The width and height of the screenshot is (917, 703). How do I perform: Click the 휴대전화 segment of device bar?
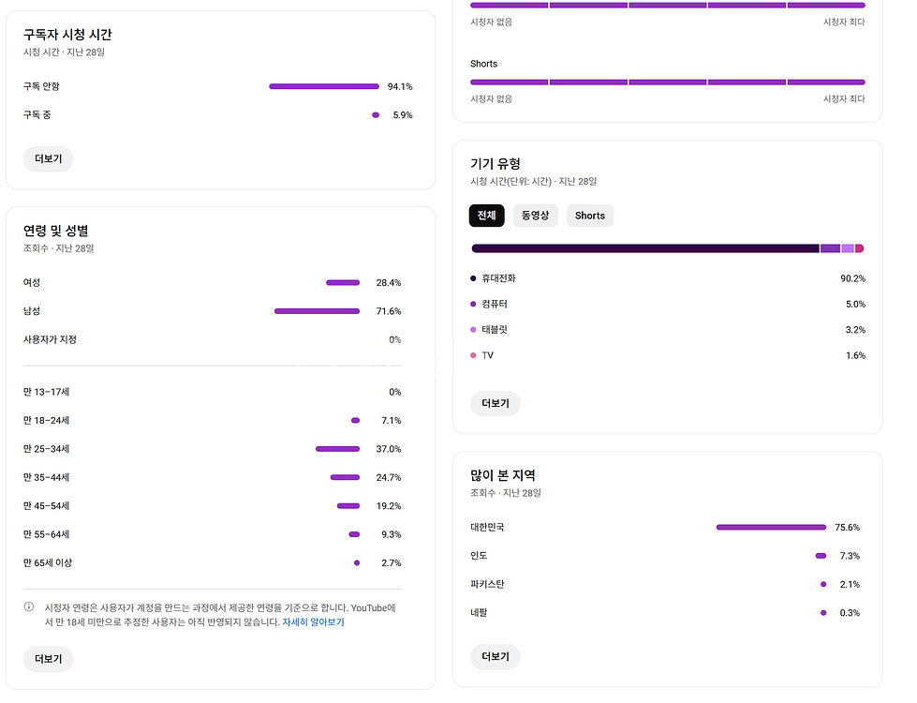[x=645, y=248]
